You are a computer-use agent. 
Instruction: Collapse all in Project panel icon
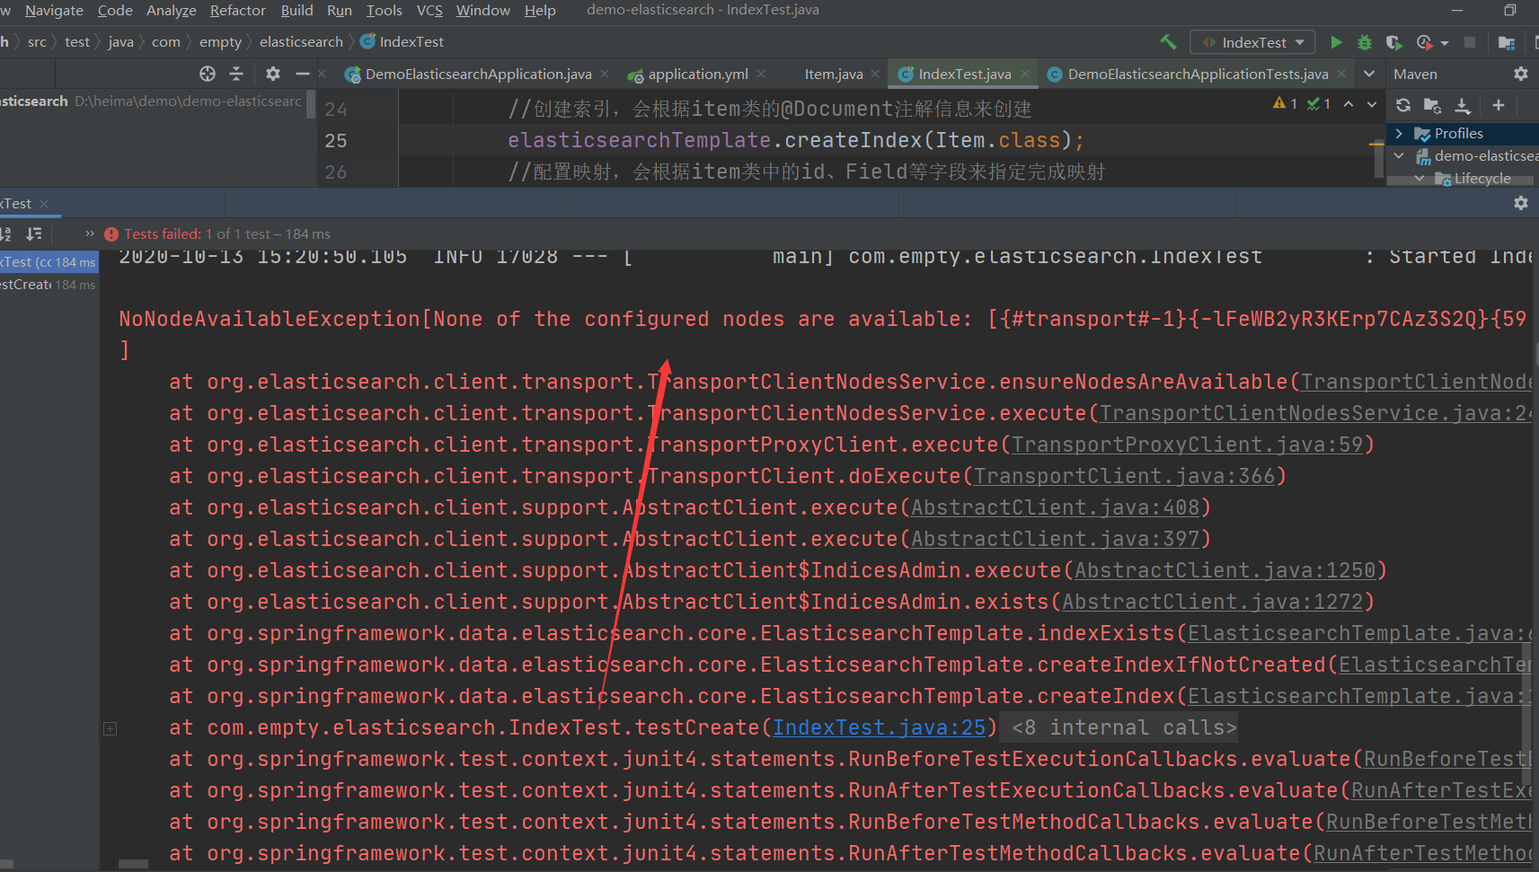point(236,74)
